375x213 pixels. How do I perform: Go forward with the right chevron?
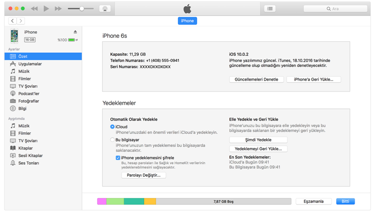coord(21,21)
